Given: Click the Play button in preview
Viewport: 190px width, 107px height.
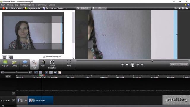Looking at the screenshot, I should click(x=132, y=65).
